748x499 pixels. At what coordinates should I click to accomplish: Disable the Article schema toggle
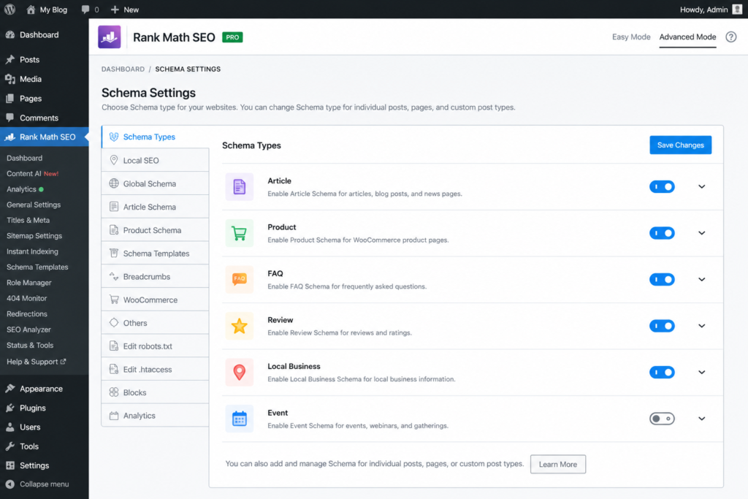click(662, 186)
